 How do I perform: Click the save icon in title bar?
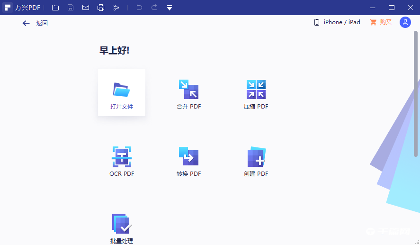[71, 8]
